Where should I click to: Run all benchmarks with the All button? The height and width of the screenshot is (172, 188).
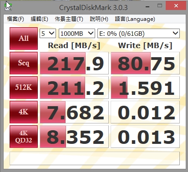coord(24,39)
